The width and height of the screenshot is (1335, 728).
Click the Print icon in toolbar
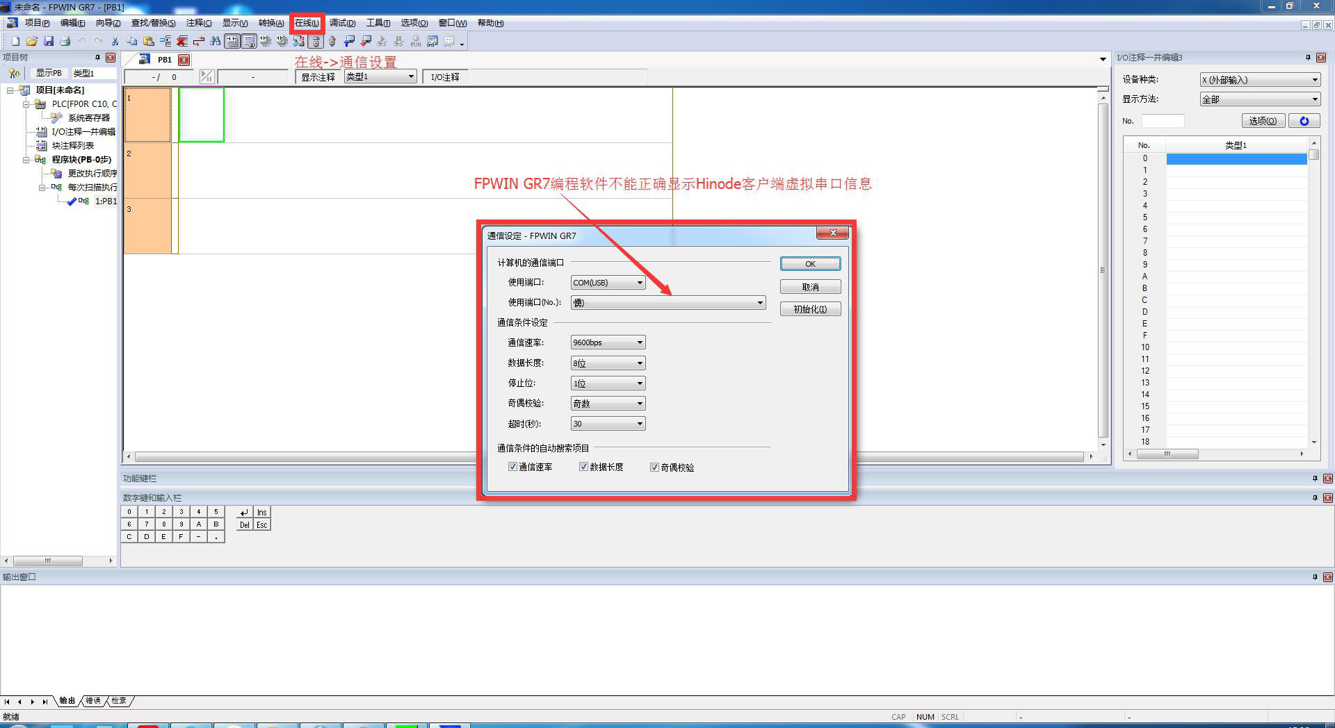tap(65, 42)
